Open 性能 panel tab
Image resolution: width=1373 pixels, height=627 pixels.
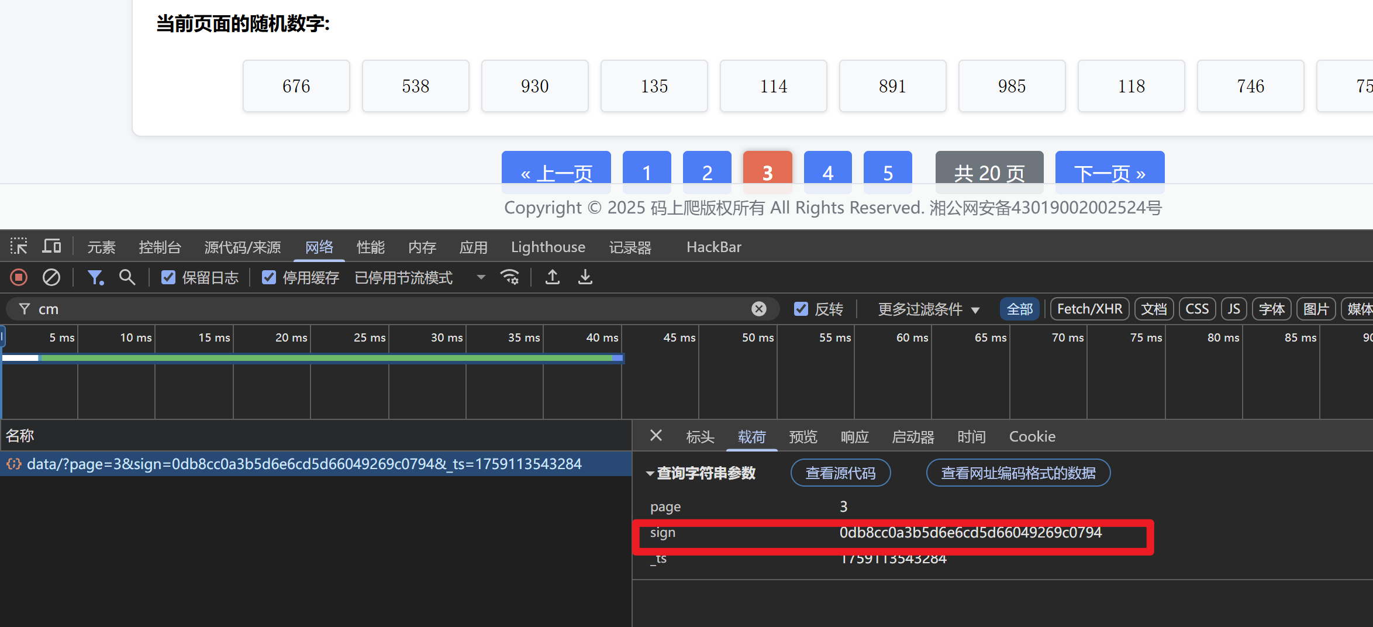click(371, 247)
